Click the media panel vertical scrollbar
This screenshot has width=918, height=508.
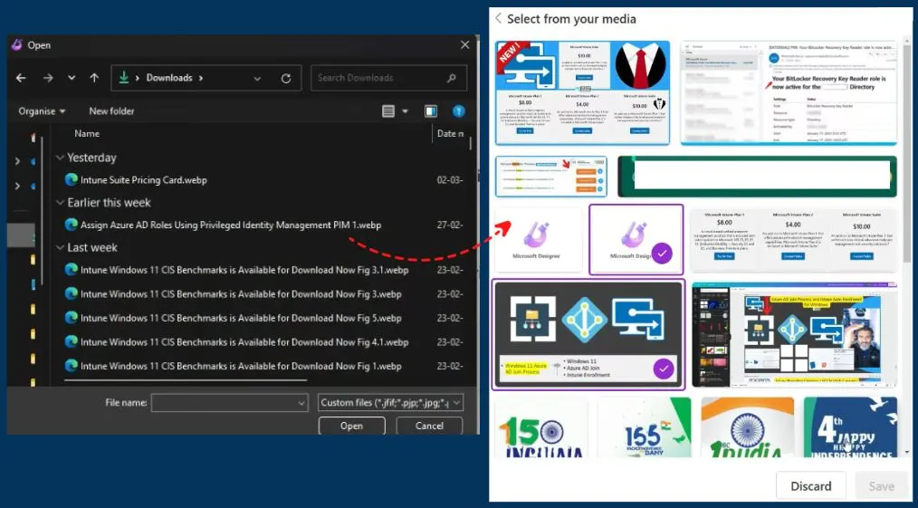coord(907,152)
